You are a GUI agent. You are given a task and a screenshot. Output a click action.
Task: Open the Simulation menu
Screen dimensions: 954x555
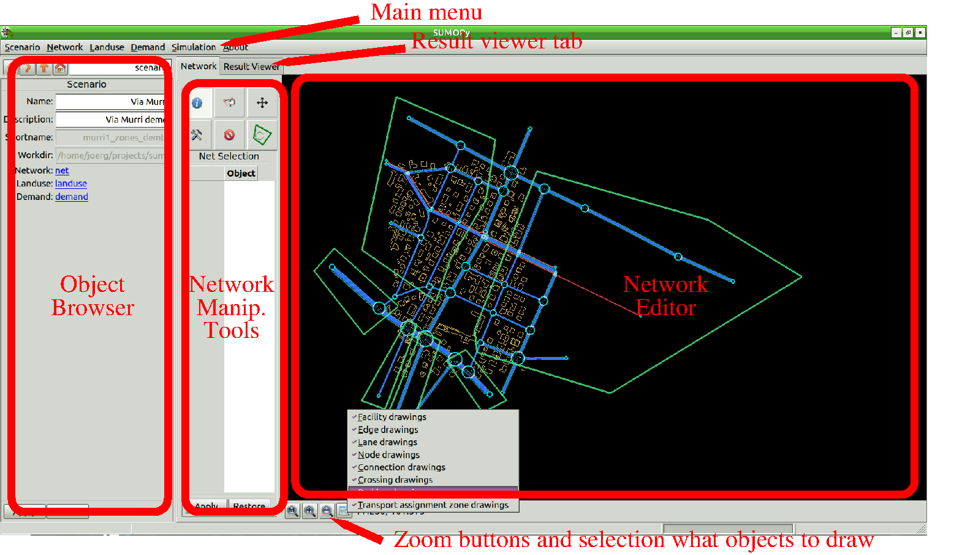pos(194,47)
